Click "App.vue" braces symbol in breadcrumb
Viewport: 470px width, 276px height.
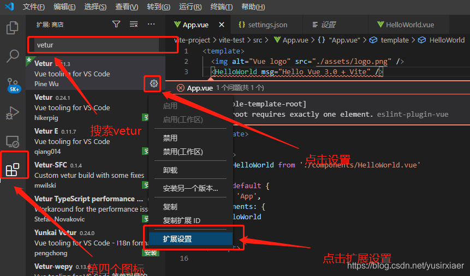pyautogui.click(x=339, y=40)
